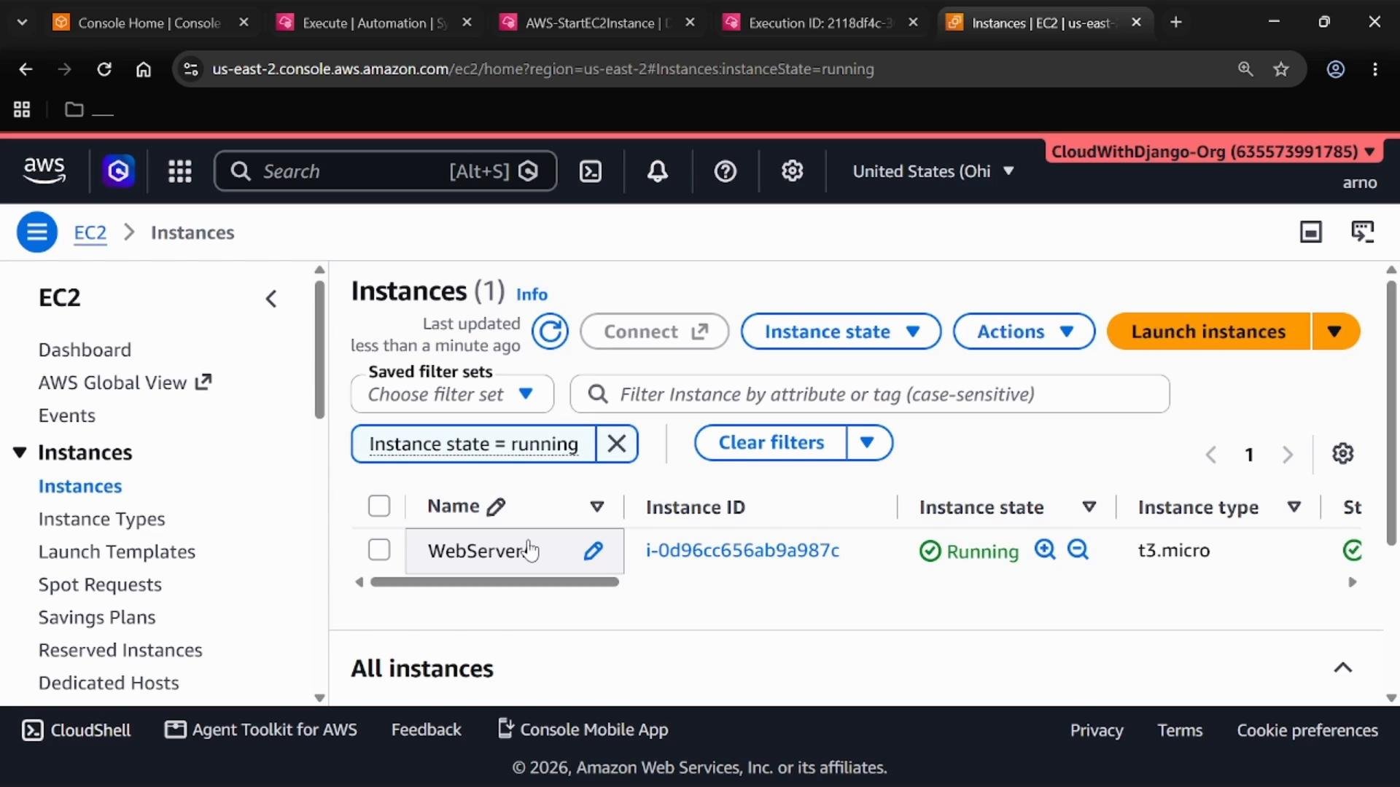Screen dimensions: 1400x787
Task: Click the horizontal table scrollbar
Action: (494, 582)
